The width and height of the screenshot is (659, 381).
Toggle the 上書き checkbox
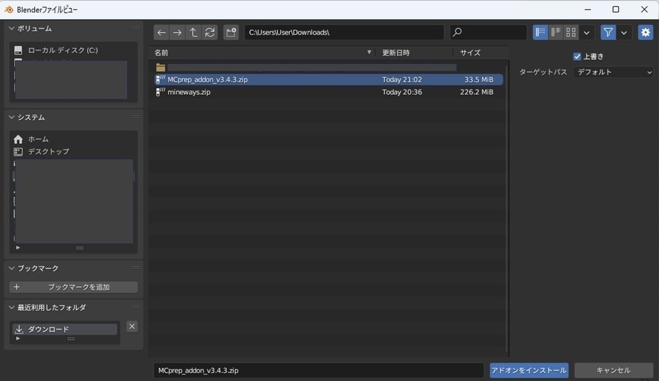577,56
